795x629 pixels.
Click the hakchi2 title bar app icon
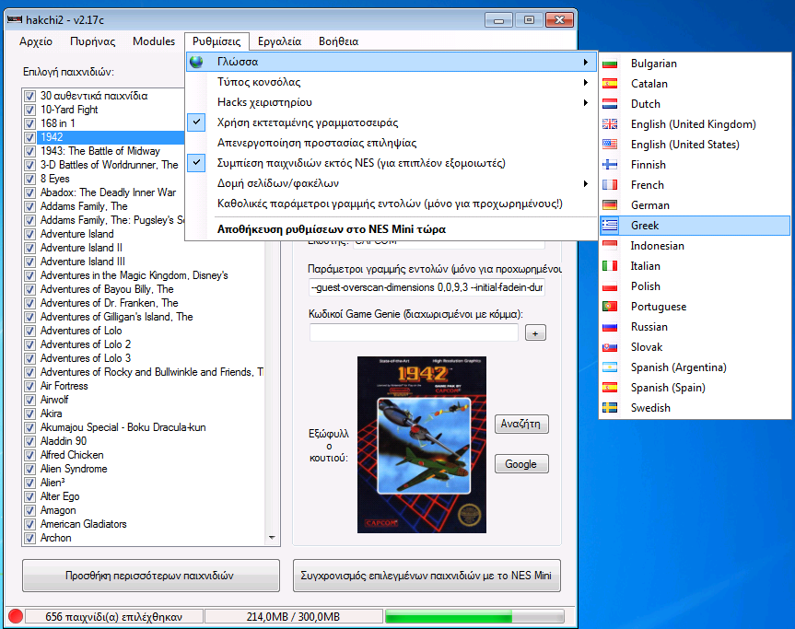pos(14,19)
